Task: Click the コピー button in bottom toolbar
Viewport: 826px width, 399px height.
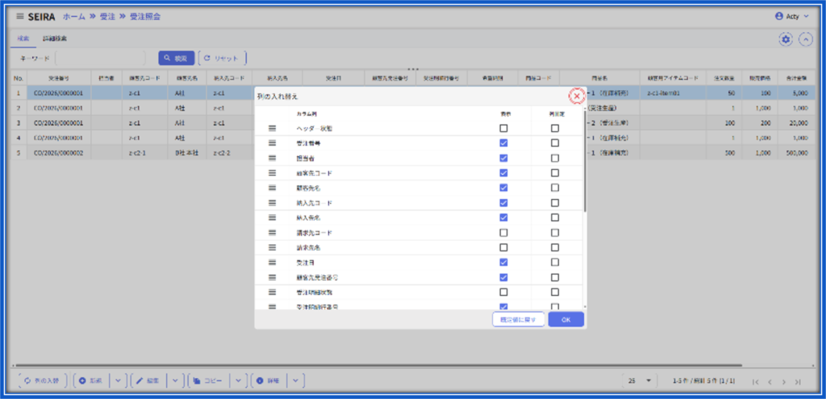Action: click(208, 380)
